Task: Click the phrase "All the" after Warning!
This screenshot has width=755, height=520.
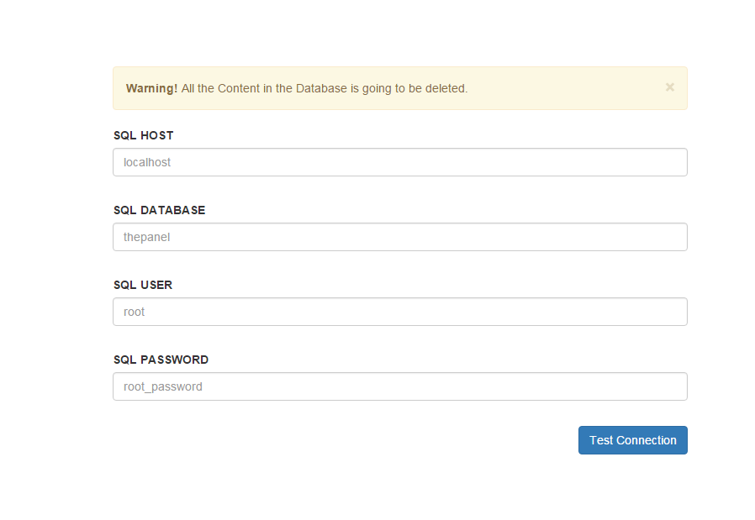Action: [x=198, y=88]
